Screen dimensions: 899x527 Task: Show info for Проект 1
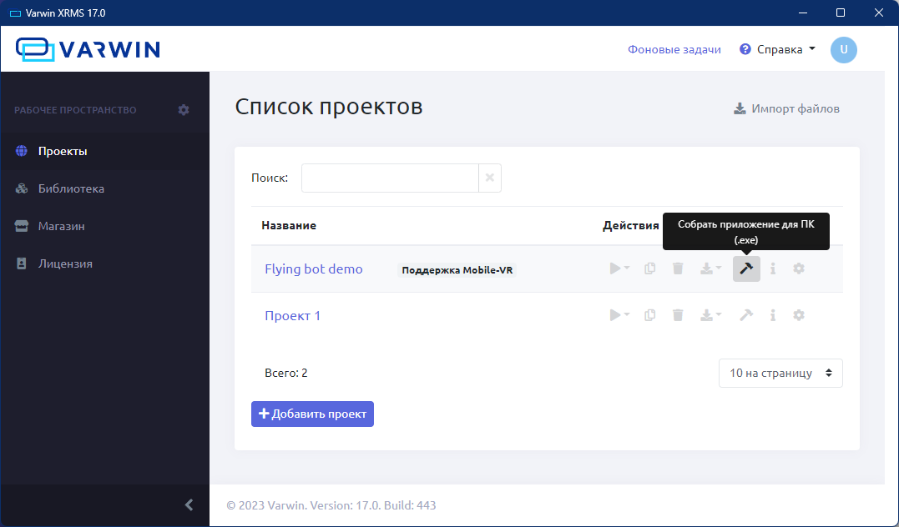coord(773,315)
